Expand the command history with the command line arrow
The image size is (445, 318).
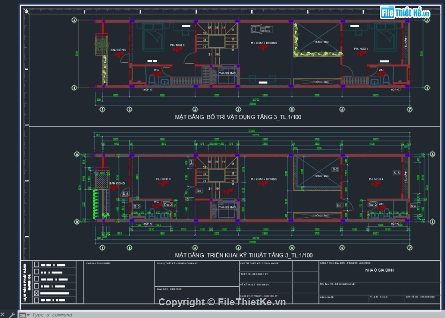point(28,314)
